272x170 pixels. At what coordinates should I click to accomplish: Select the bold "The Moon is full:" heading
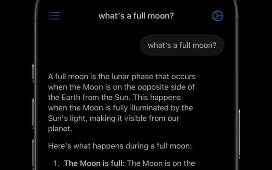[94, 163]
